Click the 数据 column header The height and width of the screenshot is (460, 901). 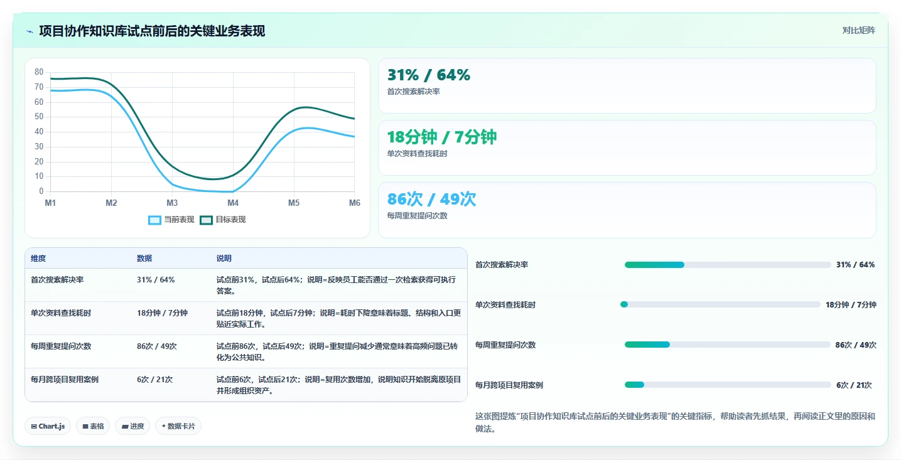(144, 259)
